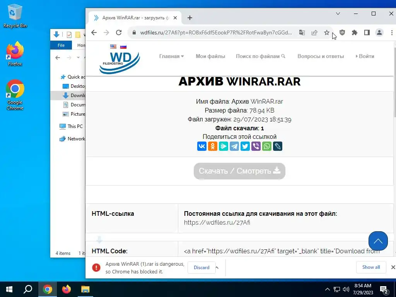The image size is (396, 297).
Task: Open the Chrome extensions puzzle icon
Action: click(x=355, y=32)
